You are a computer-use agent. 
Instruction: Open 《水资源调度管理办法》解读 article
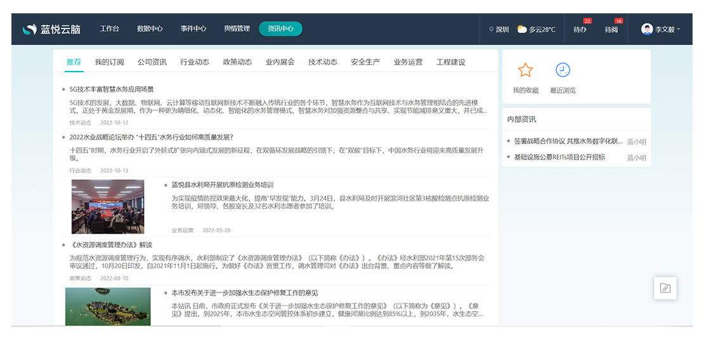(110, 244)
